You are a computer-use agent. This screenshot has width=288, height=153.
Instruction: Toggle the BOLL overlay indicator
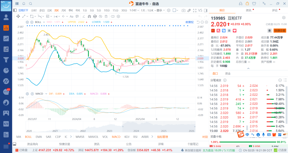point(28,137)
